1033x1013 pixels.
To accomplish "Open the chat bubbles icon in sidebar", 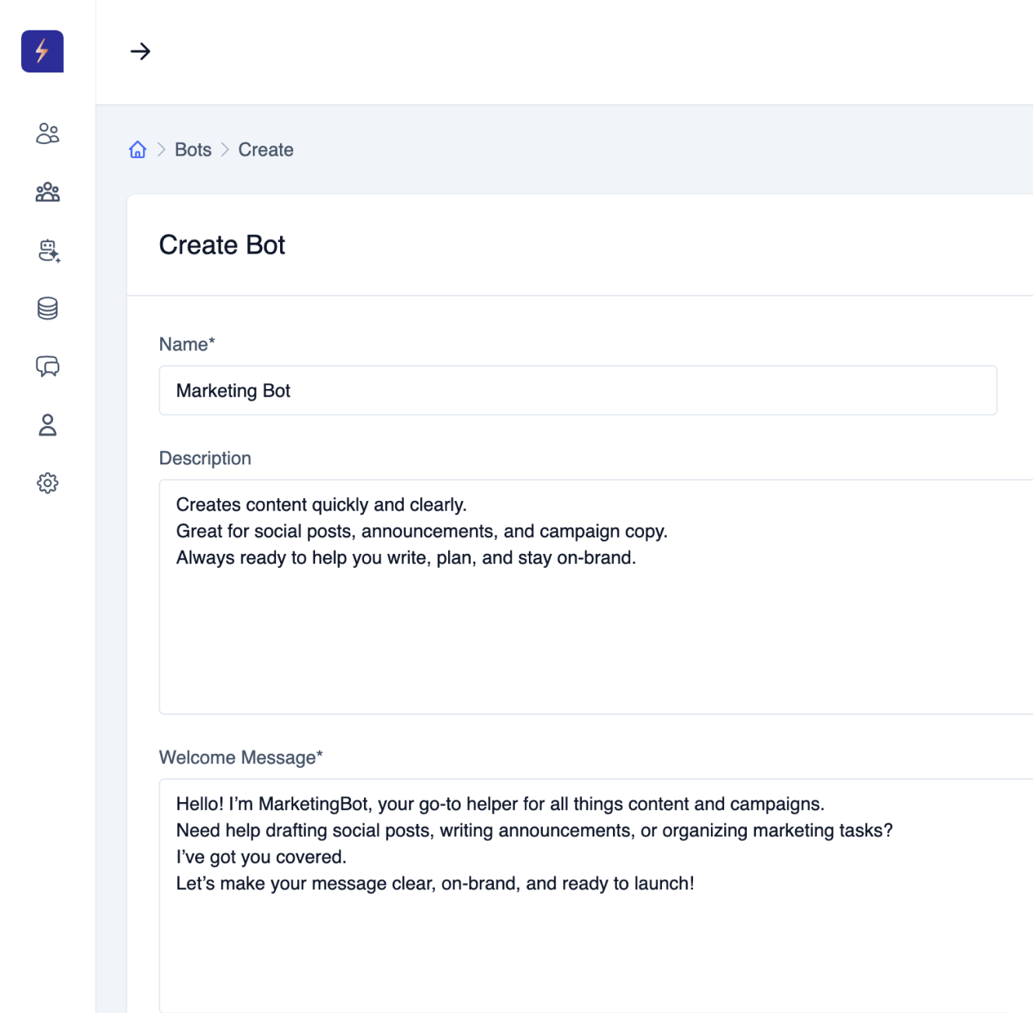I will point(47,366).
